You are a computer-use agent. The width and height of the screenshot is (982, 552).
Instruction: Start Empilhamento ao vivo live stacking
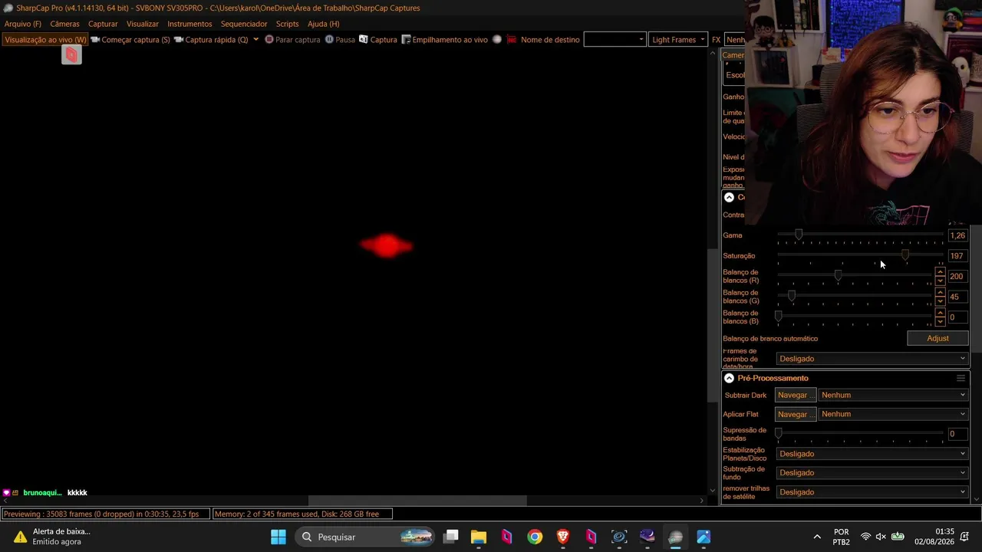click(x=444, y=40)
